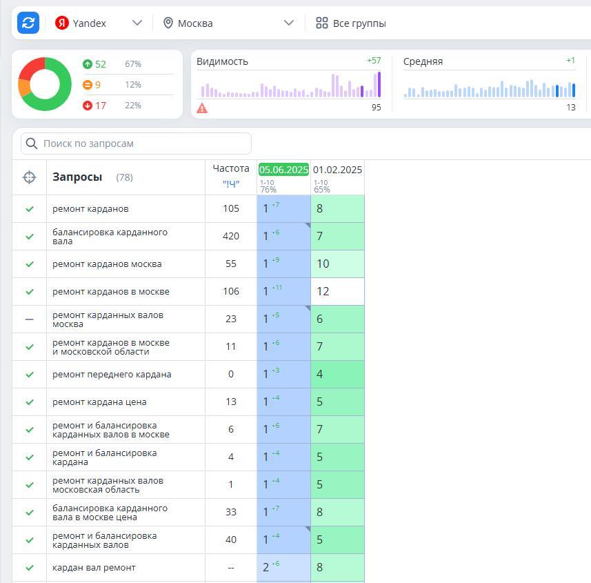Click the last dark bar in Видимость chart
This screenshot has height=583, width=591.
point(379,84)
